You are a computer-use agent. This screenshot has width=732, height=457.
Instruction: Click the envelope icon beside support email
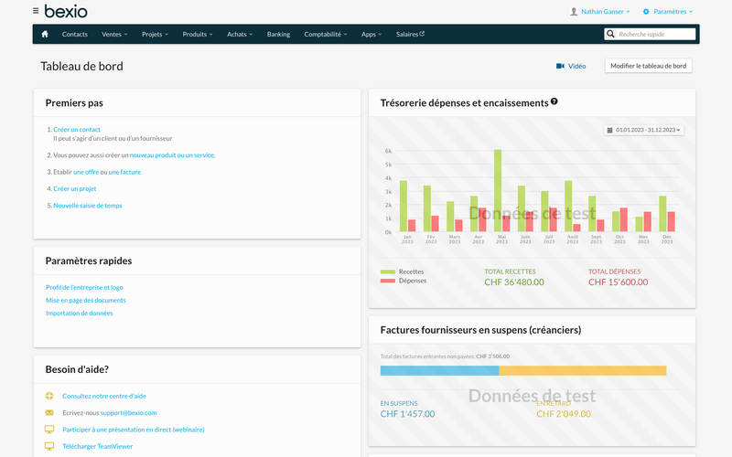(49, 412)
